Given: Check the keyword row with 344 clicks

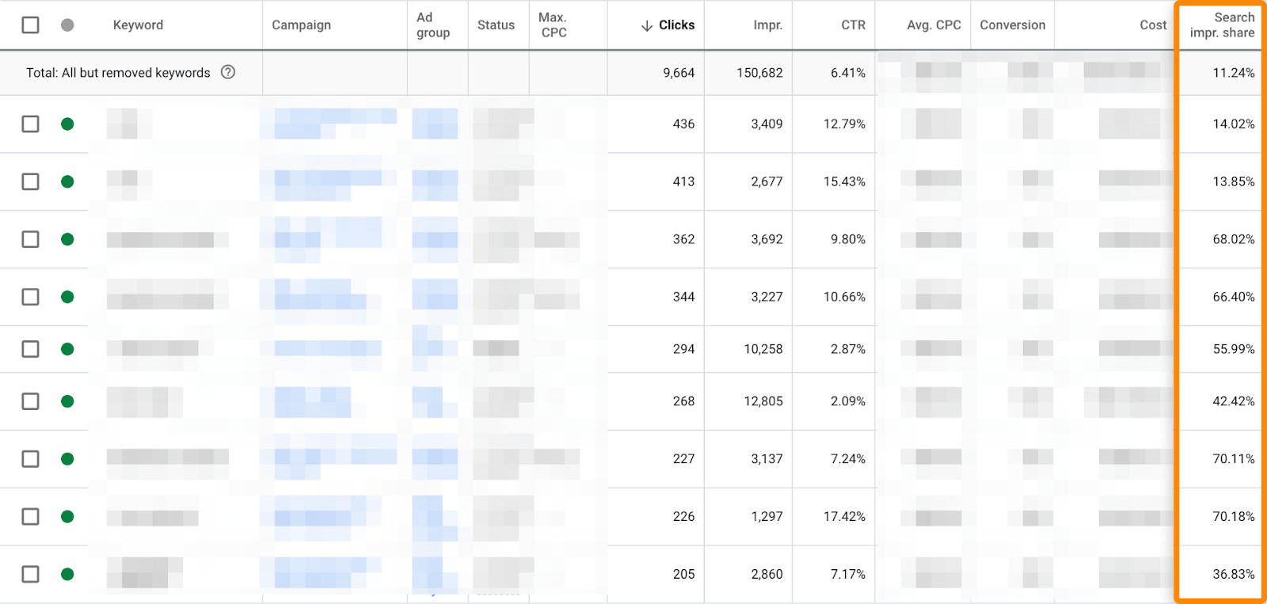Looking at the screenshot, I should [x=30, y=297].
